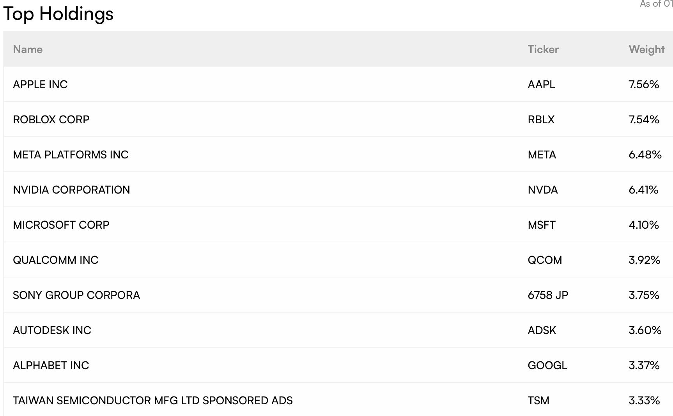Select the APPLE INC holding row
The image size is (673, 416).
(338, 84)
